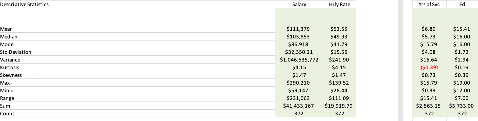Click the red negative Kurtosis value ($0.39)

(x=429, y=67)
